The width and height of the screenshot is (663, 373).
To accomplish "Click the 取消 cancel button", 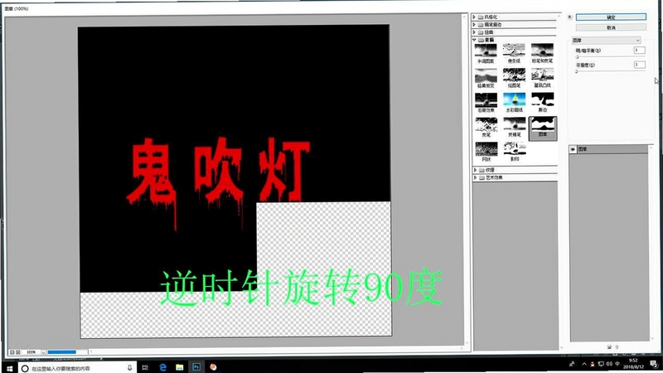I will click(611, 27).
